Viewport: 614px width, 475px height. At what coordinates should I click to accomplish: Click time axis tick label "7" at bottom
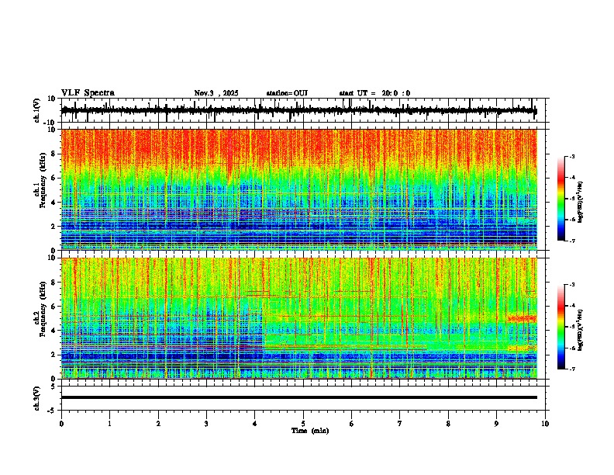coord(400,424)
